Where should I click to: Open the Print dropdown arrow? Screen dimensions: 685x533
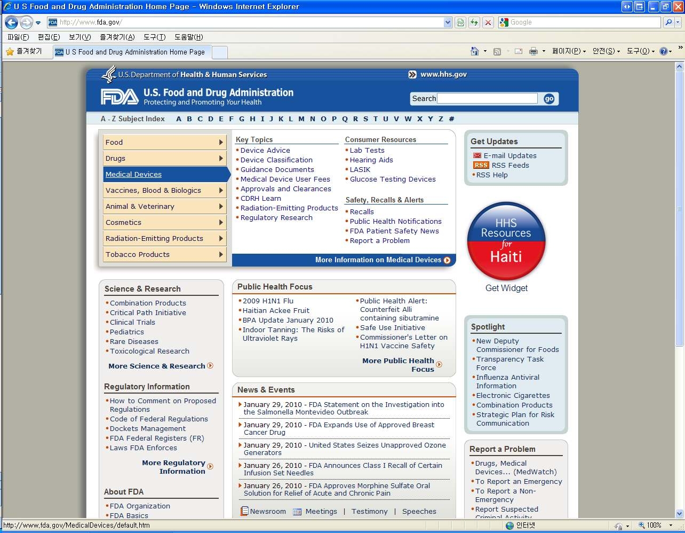544,52
